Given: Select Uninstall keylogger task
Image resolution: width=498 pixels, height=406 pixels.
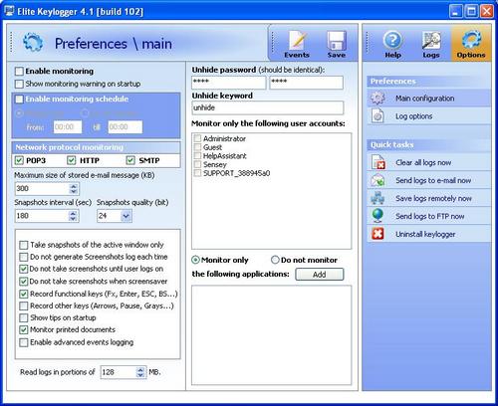Looking at the screenshot, I should (428, 234).
